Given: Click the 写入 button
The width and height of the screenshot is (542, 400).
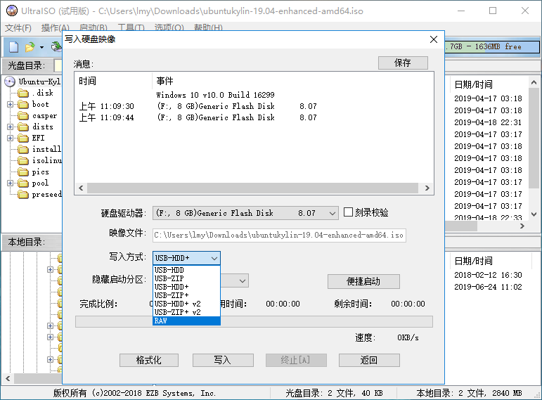Looking at the screenshot, I should (x=223, y=360).
